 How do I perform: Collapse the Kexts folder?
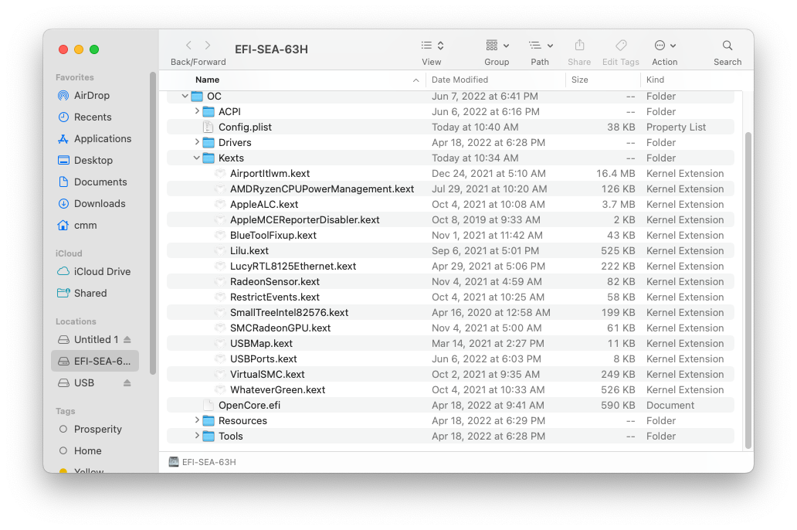(x=197, y=158)
